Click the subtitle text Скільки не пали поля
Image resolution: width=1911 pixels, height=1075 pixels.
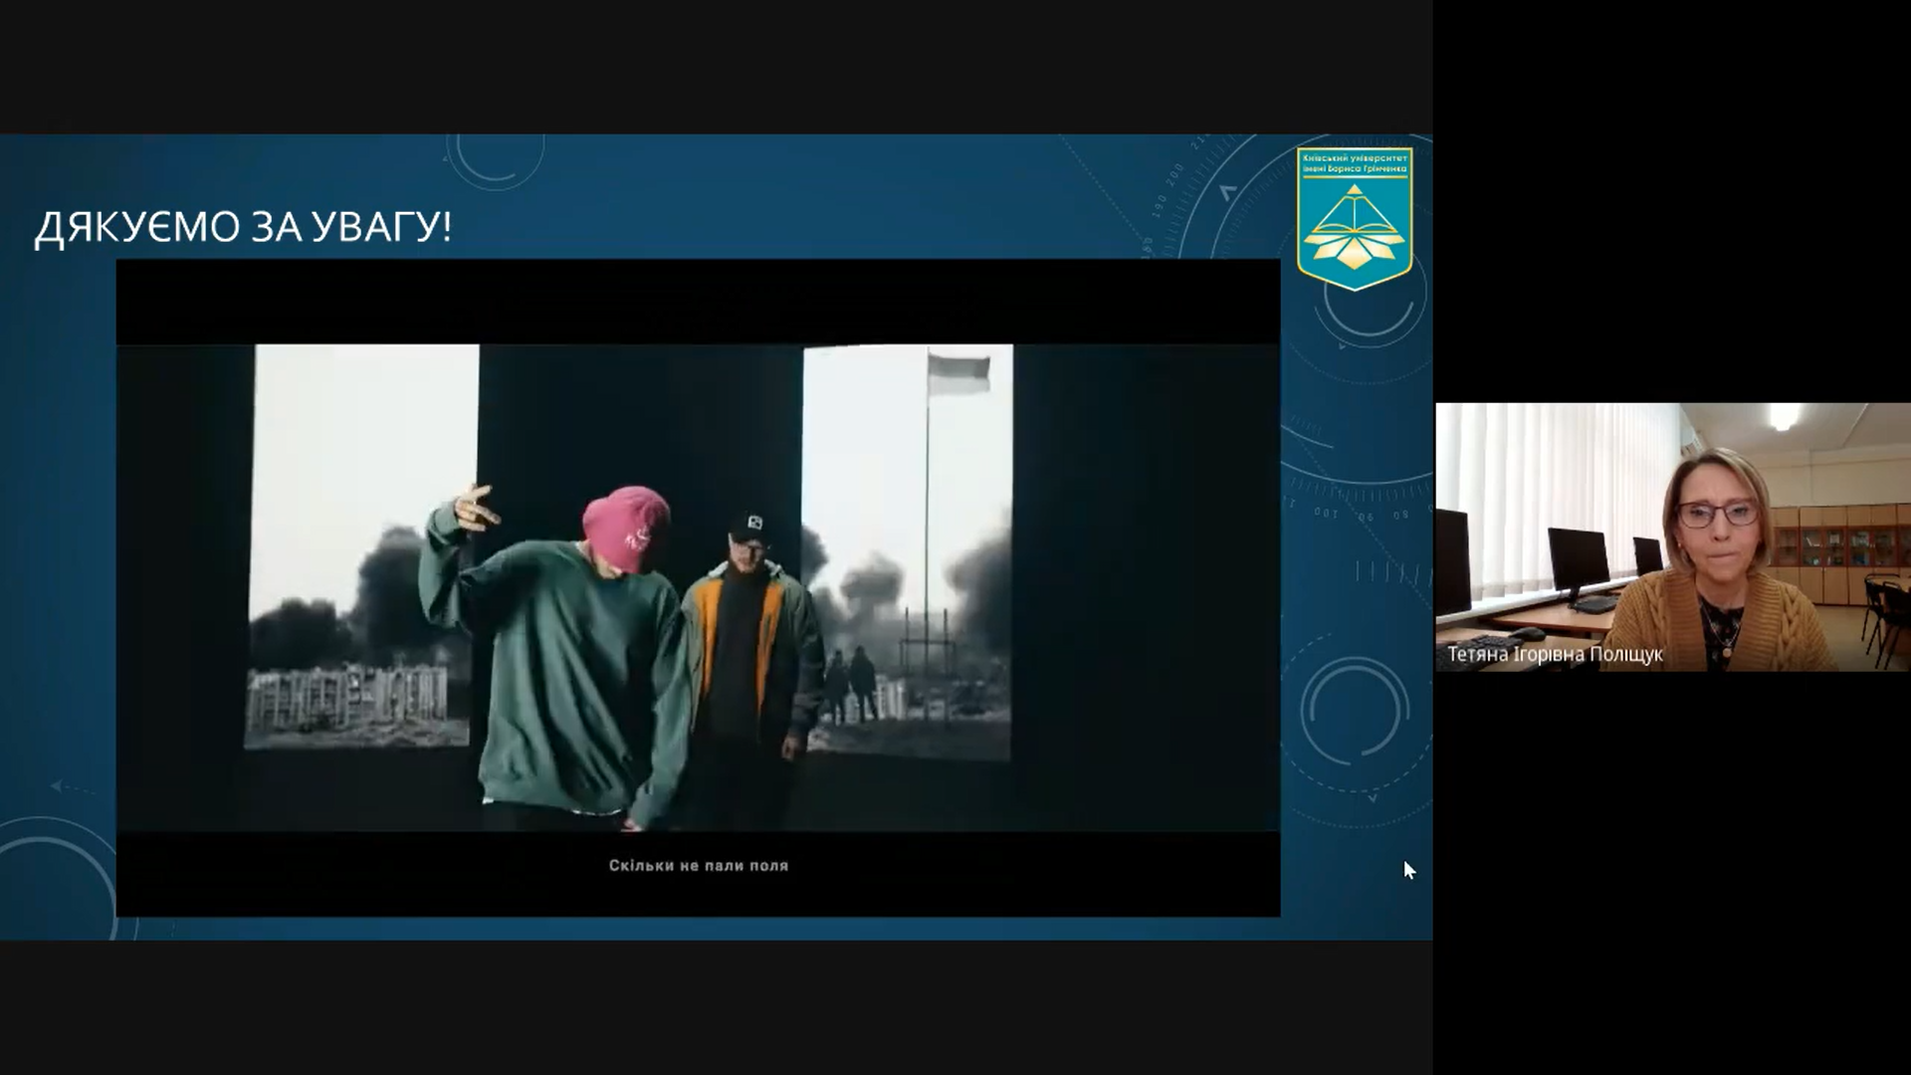tap(698, 866)
